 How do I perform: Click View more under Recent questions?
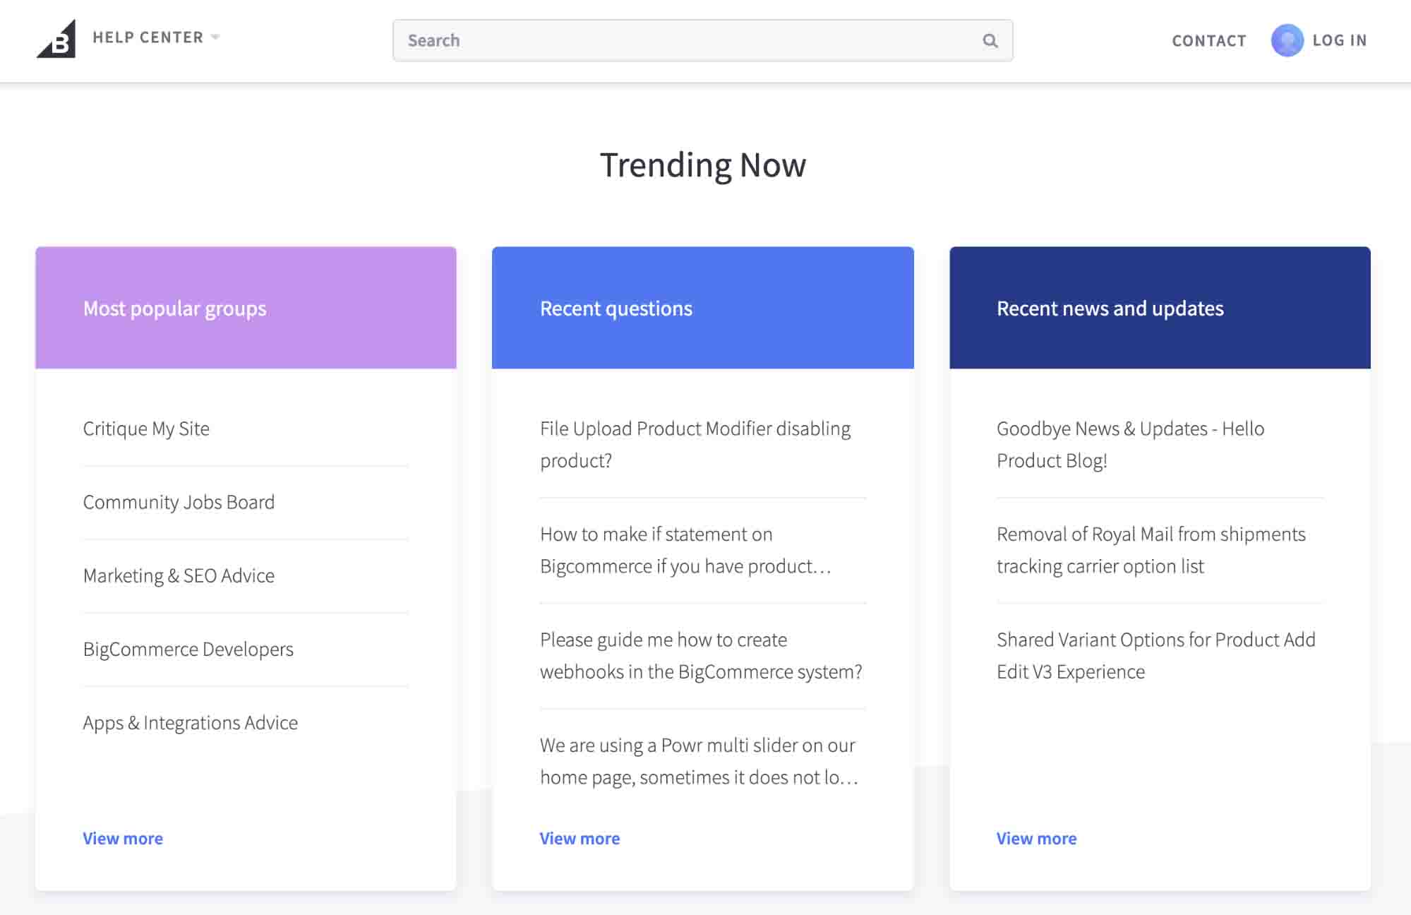[x=579, y=837]
